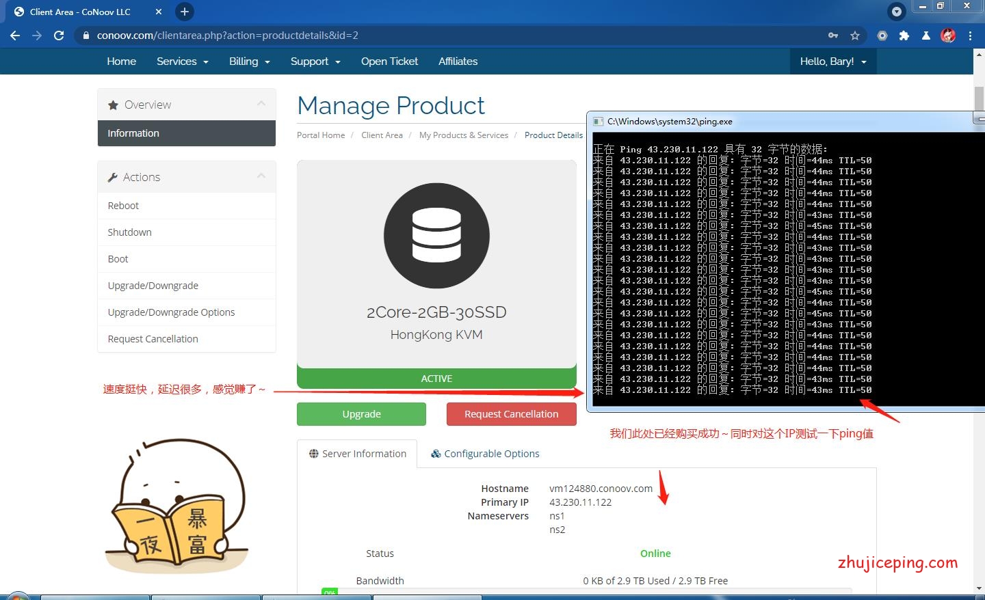The height and width of the screenshot is (600, 985).
Task: Switch to the Configurable Options tab
Action: [x=485, y=454]
